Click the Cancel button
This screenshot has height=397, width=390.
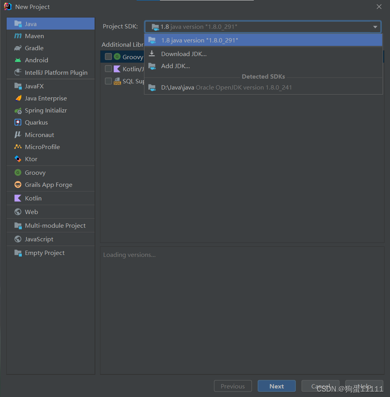click(x=320, y=386)
